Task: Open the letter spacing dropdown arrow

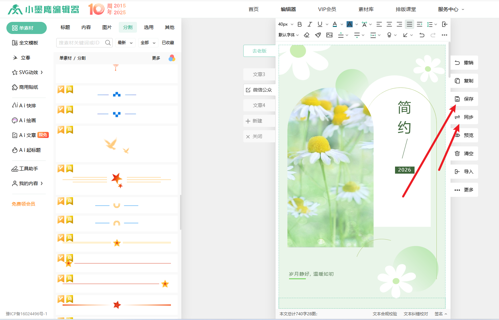Action: 370,24
